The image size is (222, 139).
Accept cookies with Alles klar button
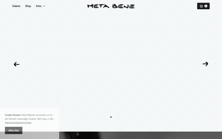point(14,130)
